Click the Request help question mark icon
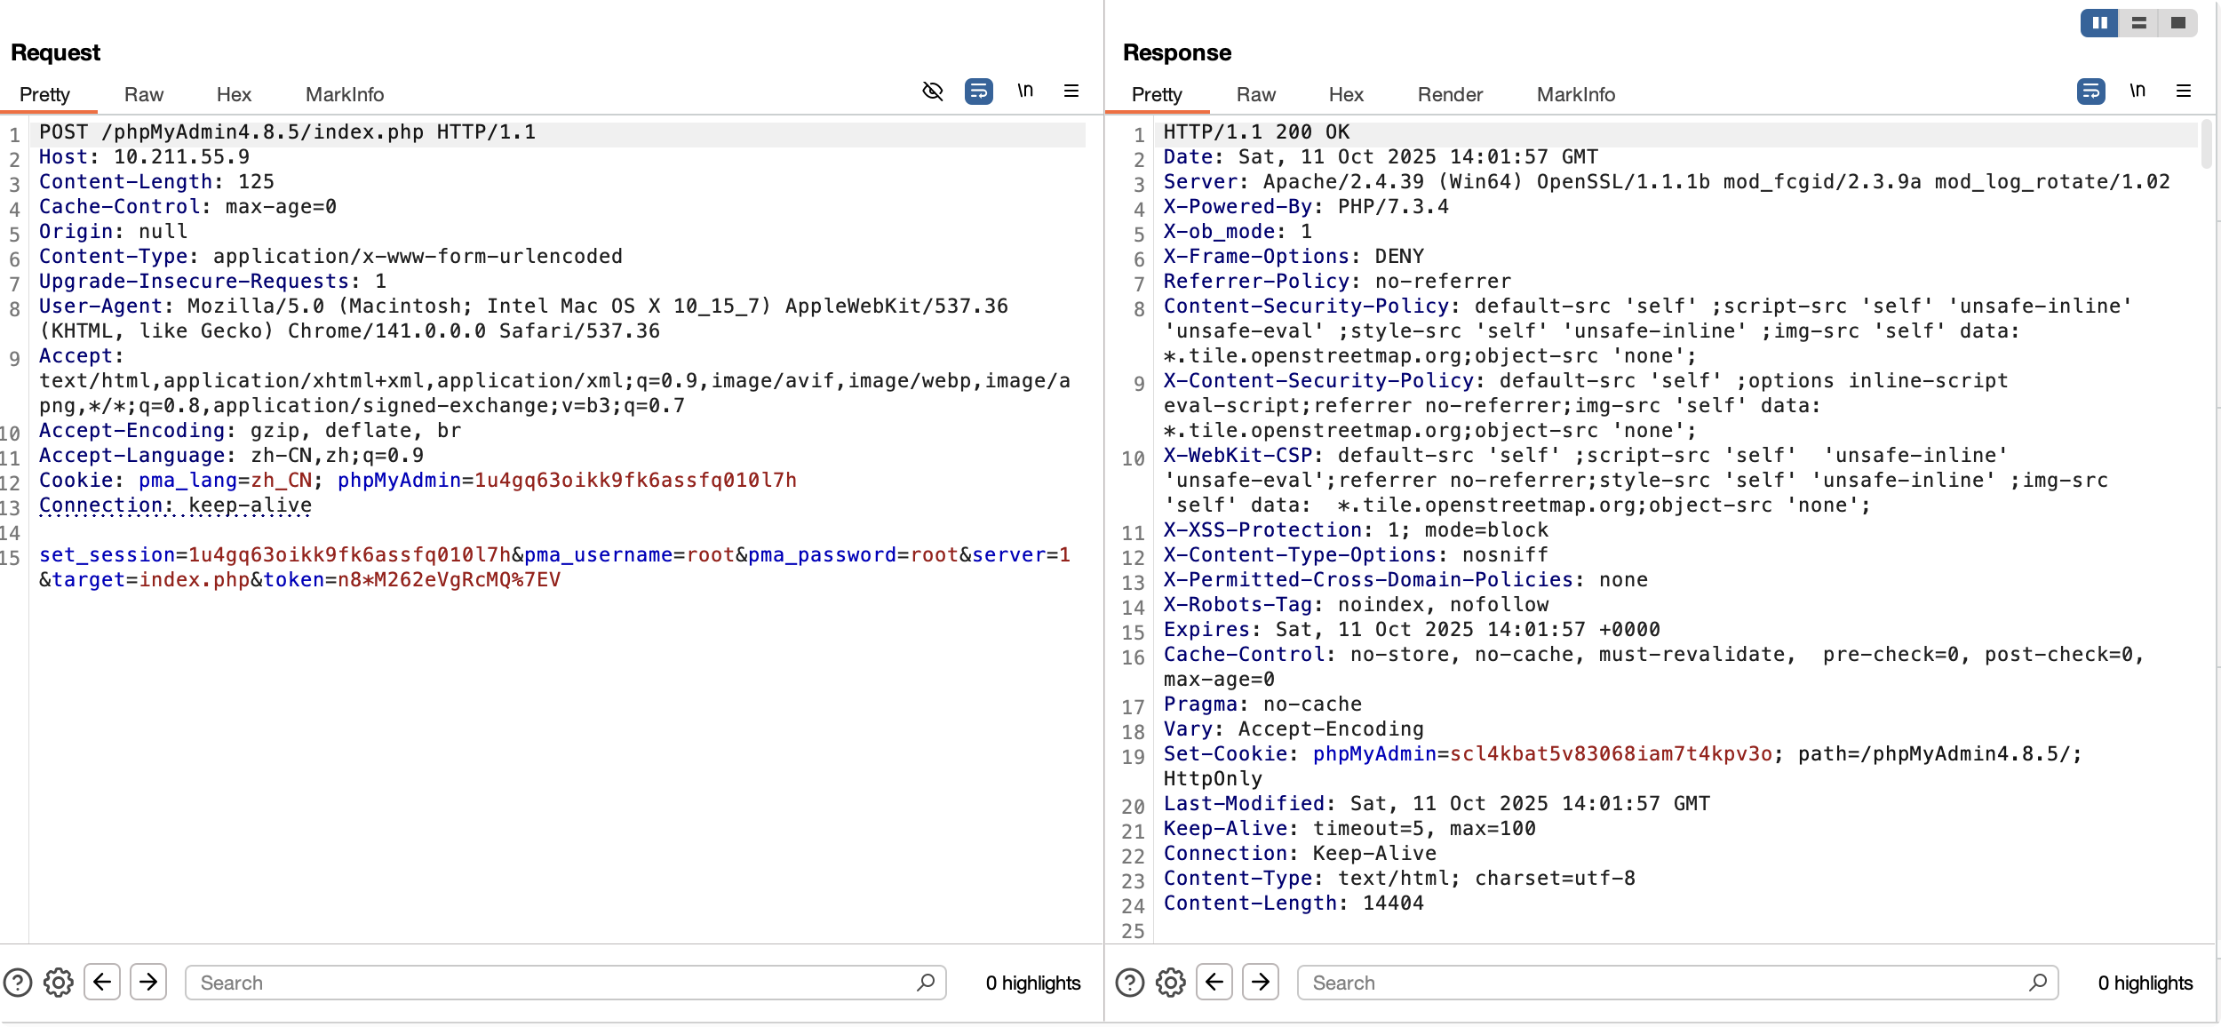Screen dimensions: 2221x1027 [18, 983]
